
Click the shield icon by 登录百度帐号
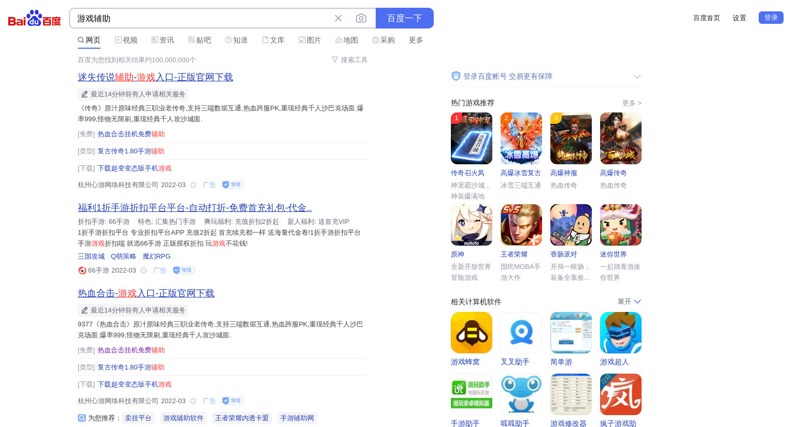coord(456,76)
